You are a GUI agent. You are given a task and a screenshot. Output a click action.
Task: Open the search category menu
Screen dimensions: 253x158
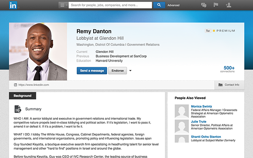point(63,5)
